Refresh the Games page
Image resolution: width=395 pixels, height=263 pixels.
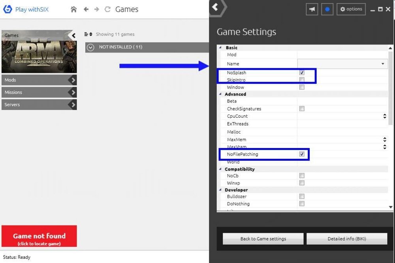point(107,9)
